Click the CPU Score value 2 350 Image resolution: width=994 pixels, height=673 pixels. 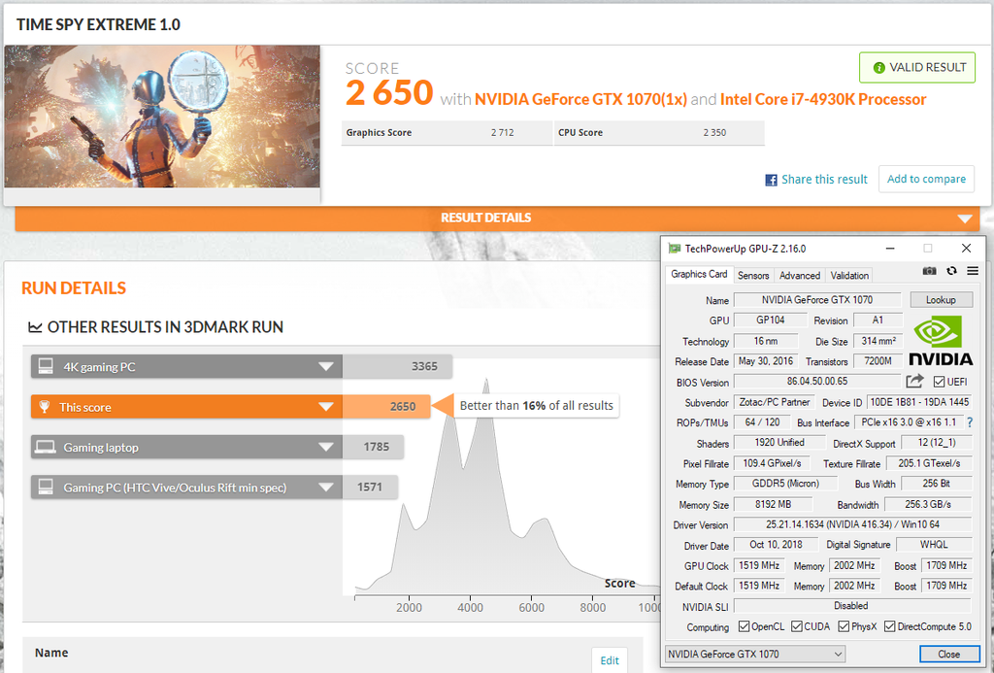tap(714, 133)
